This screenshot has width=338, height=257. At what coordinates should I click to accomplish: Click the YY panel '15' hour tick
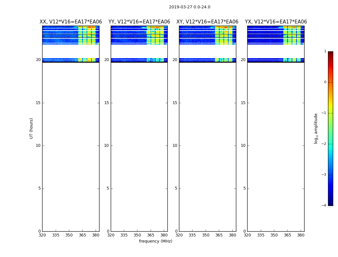click(x=107, y=103)
